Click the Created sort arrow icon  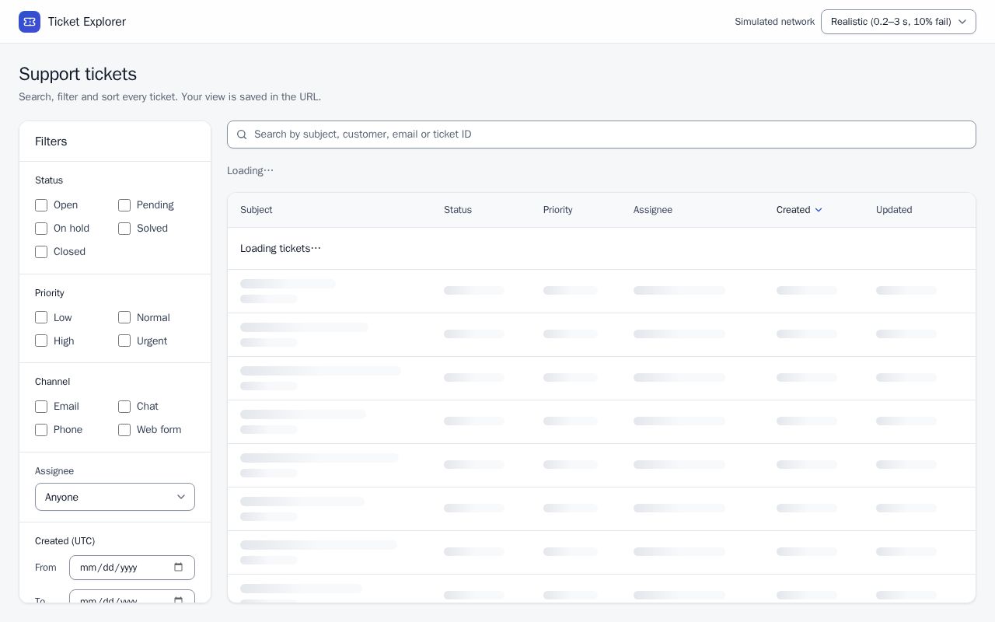coord(819,210)
